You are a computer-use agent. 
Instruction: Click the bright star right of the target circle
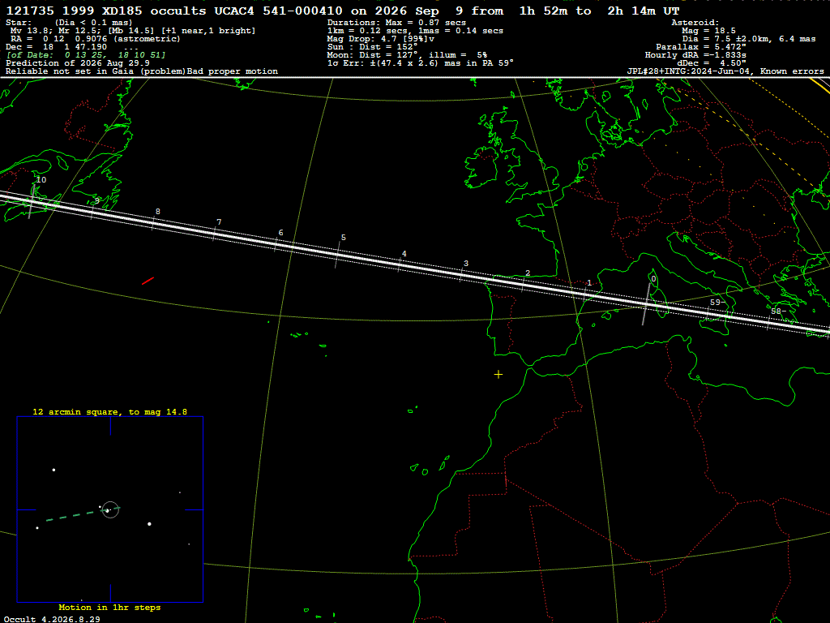[x=149, y=524]
